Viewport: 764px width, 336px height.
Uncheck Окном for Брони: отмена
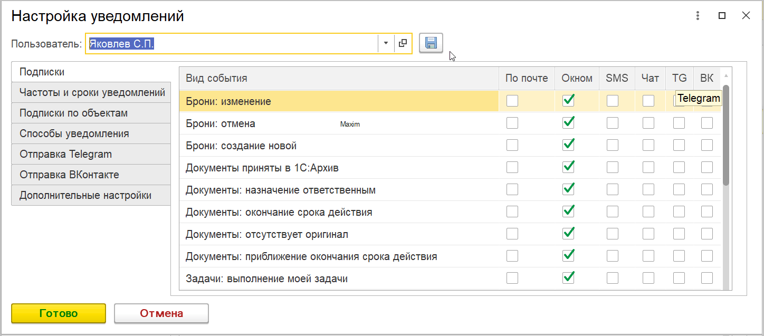click(x=568, y=123)
